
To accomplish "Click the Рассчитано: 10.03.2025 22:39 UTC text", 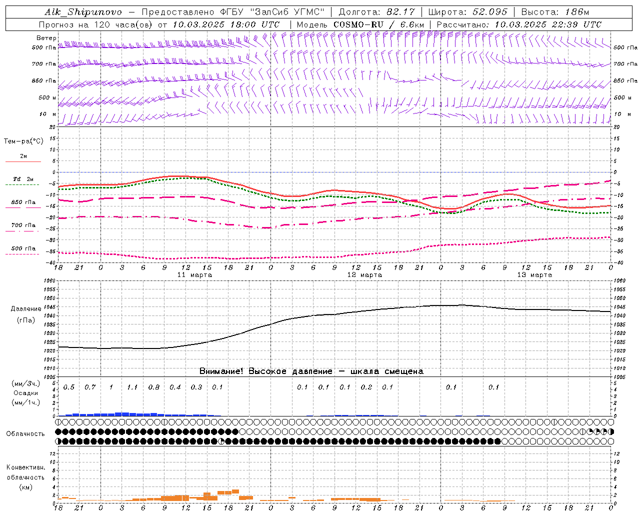I will 519,24.
